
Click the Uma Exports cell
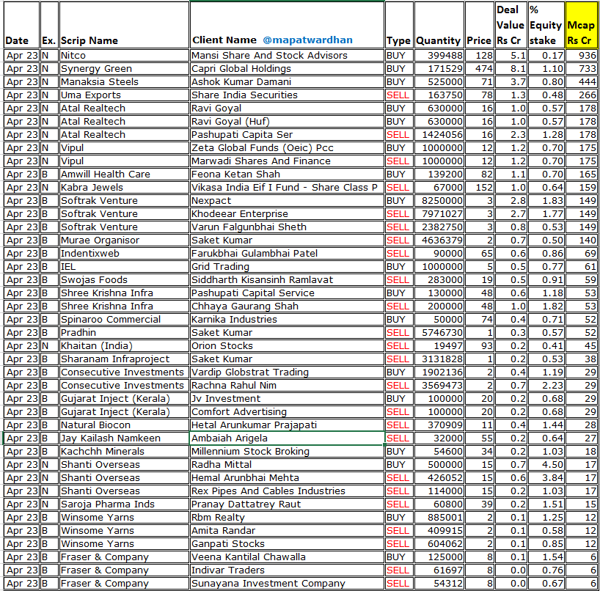124,95
